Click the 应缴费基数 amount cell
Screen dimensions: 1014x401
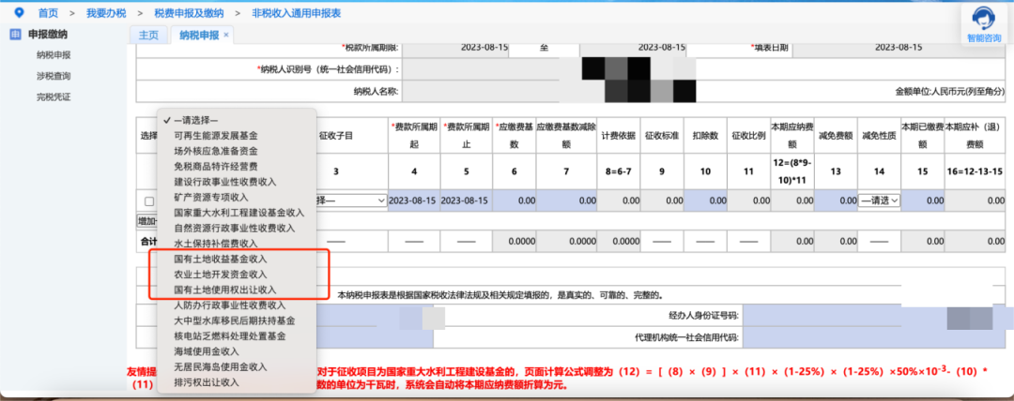coord(515,200)
